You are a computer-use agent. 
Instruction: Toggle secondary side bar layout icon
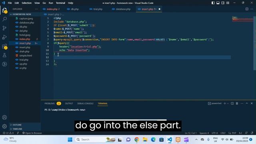(x=223, y=3)
